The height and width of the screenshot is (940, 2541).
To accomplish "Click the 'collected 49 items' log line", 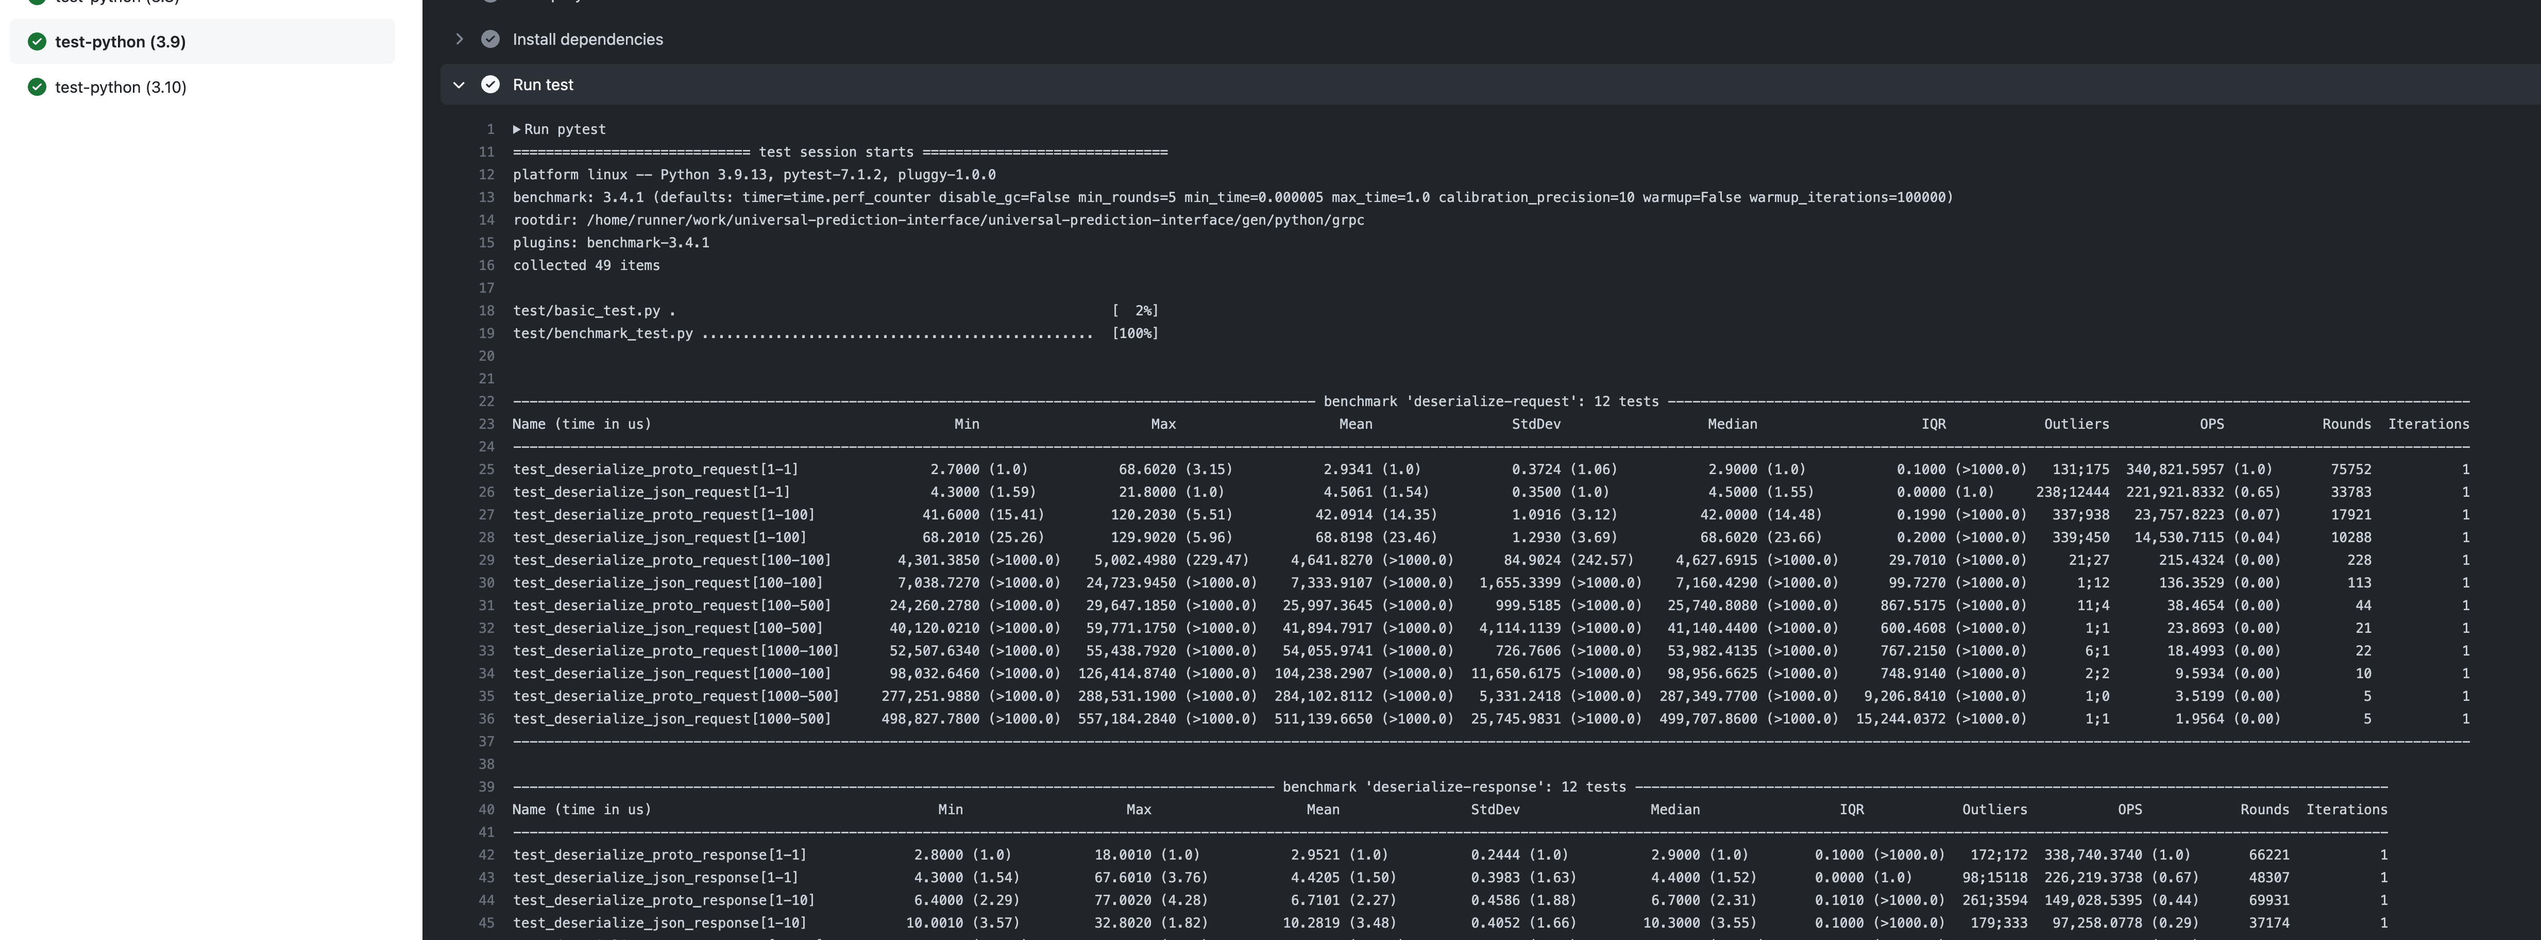I will pos(586,265).
